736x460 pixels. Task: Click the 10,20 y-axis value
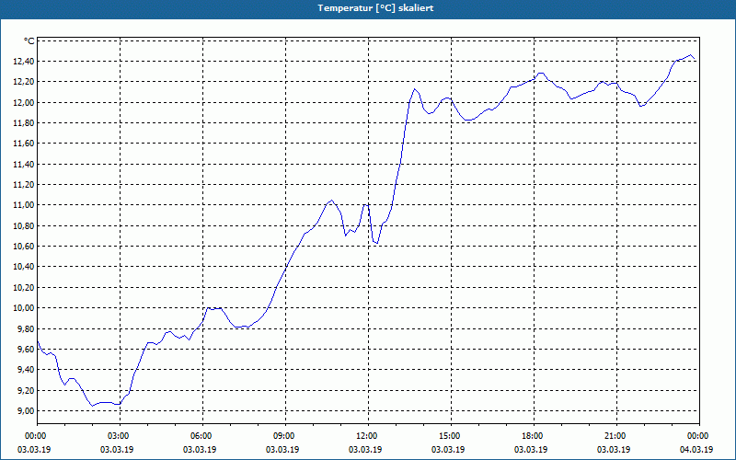[24, 288]
